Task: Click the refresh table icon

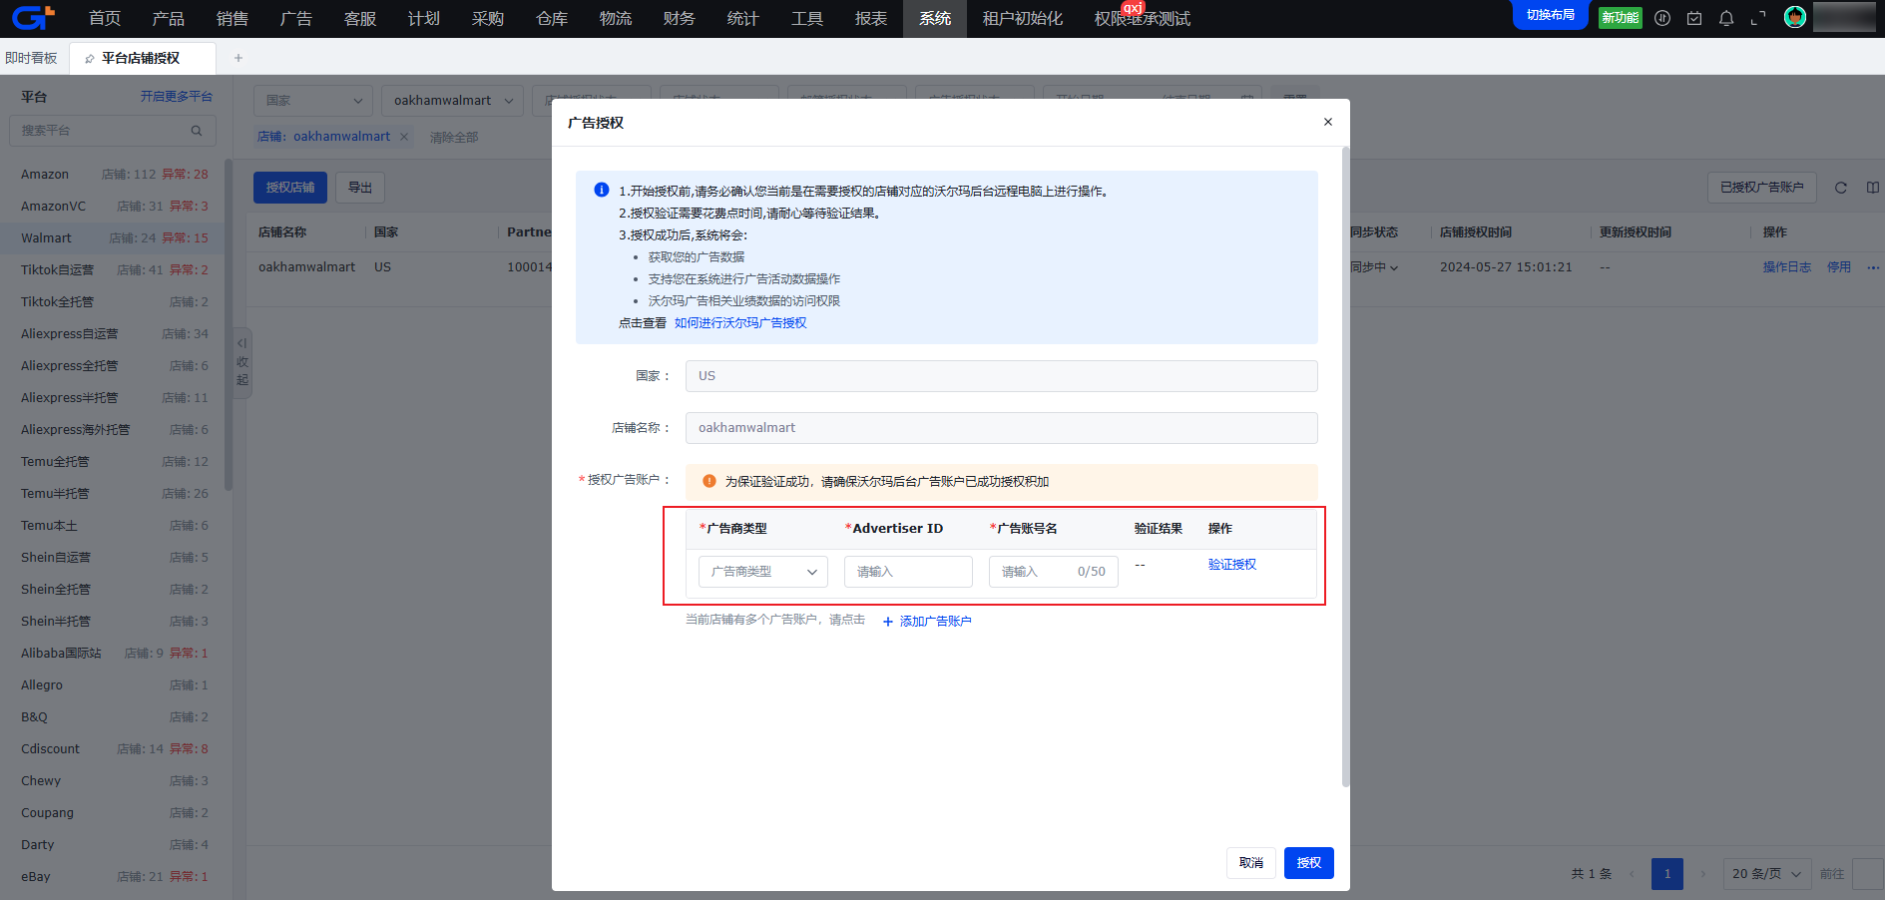Action: tap(1841, 188)
